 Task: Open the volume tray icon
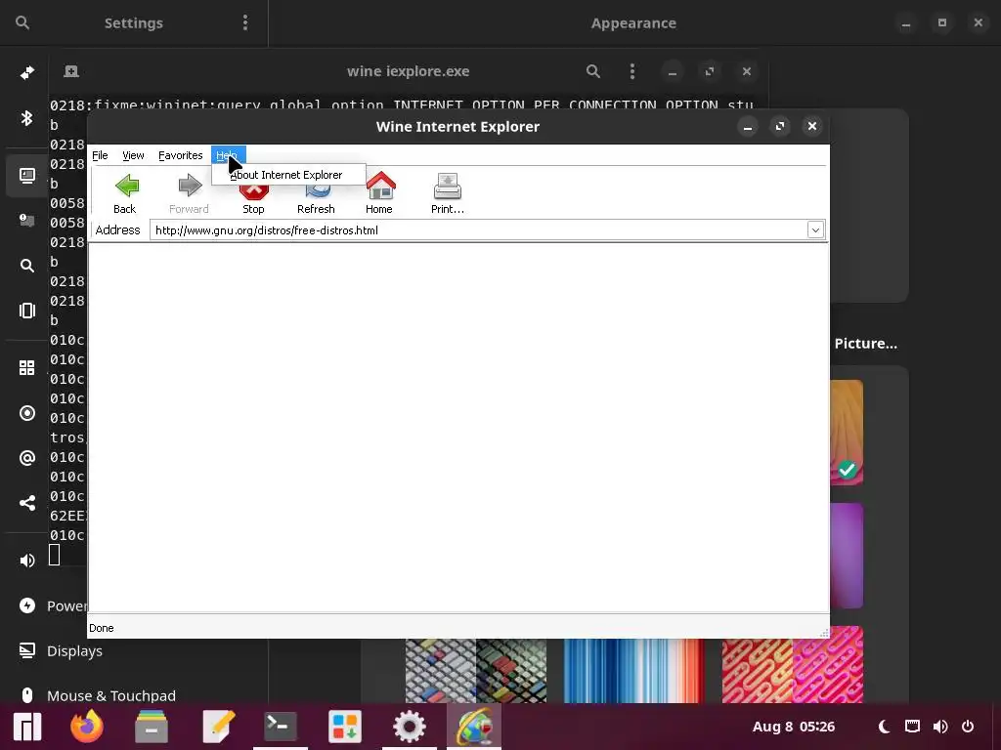click(x=940, y=727)
